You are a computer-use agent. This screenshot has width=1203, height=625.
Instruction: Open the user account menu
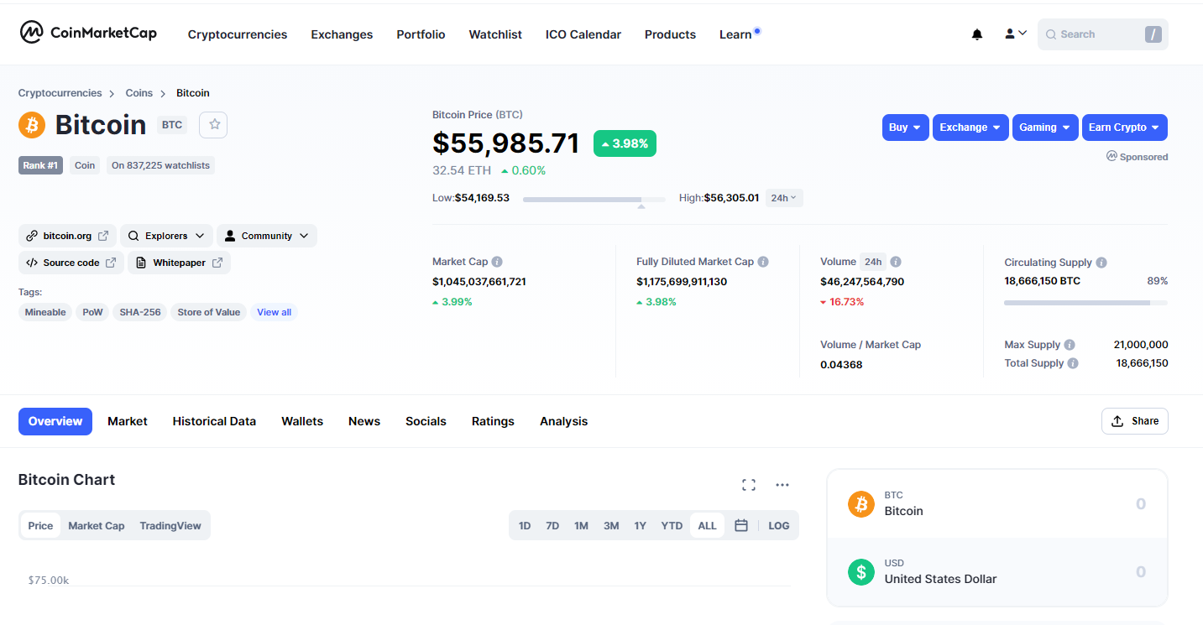point(1016,34)
